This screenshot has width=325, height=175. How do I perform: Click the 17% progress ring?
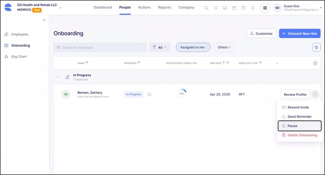click(x=181, y=94)
